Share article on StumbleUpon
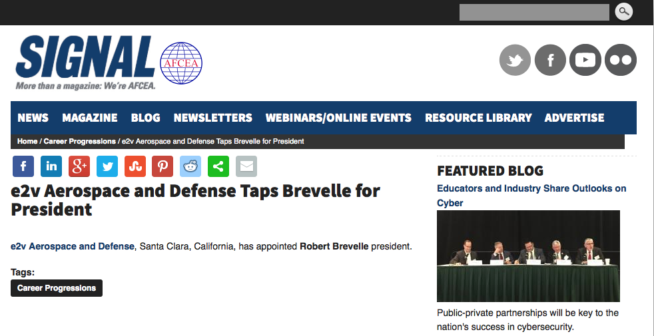 (x=135, y=166)
